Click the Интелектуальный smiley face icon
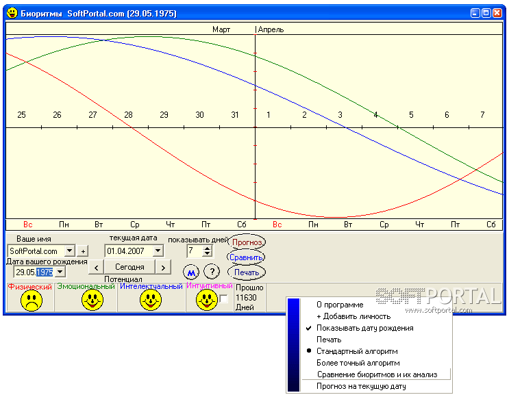Screen dimensions: 509x395 pos(151,300)
